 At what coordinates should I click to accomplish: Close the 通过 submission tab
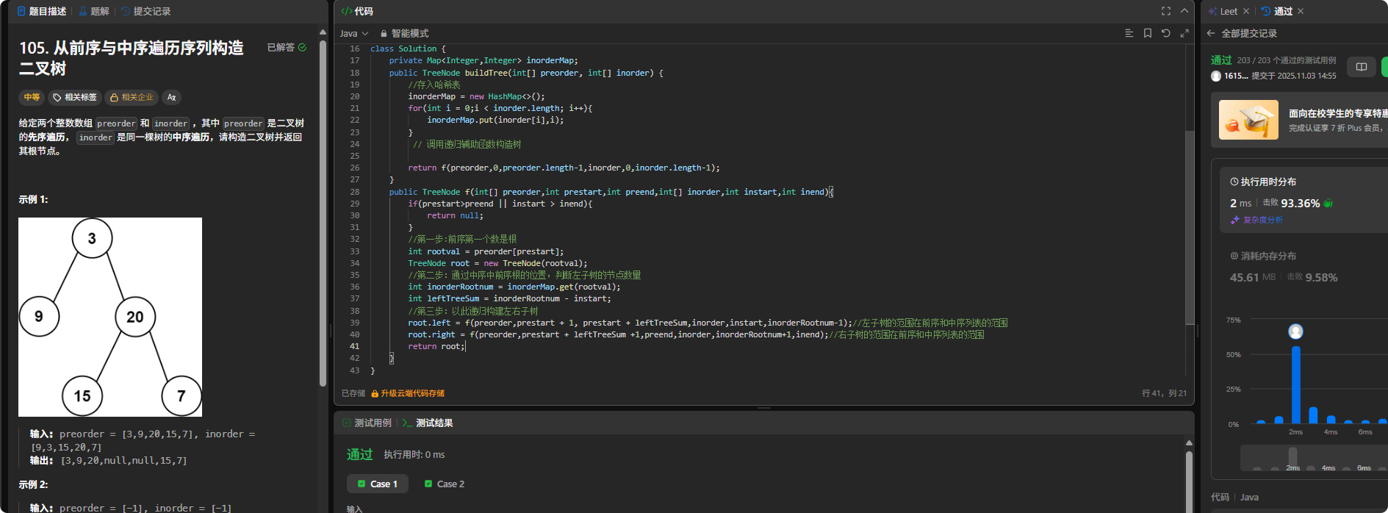tap(1301, 11)
